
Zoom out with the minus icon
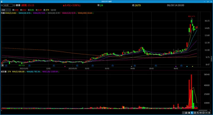[x=206, y=113]
